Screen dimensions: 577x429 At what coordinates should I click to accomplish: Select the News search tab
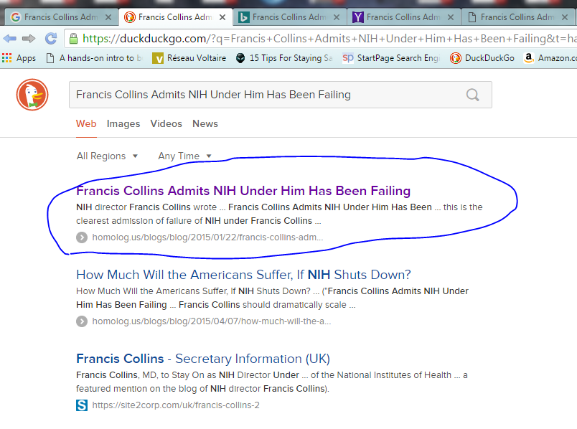205,123
